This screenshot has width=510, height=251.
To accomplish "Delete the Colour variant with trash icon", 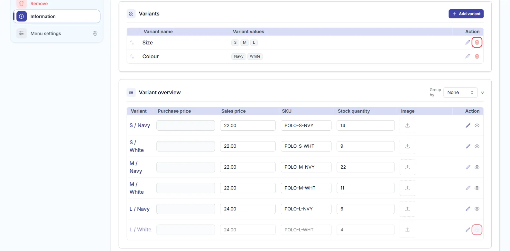I will [477, 56].
